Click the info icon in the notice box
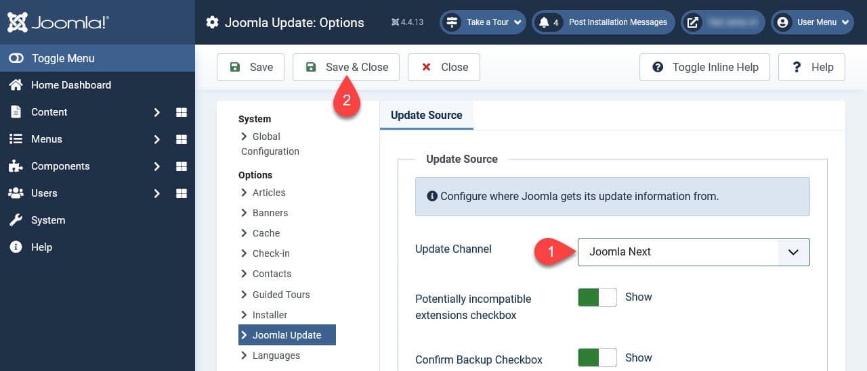 [x=432, y=197]
